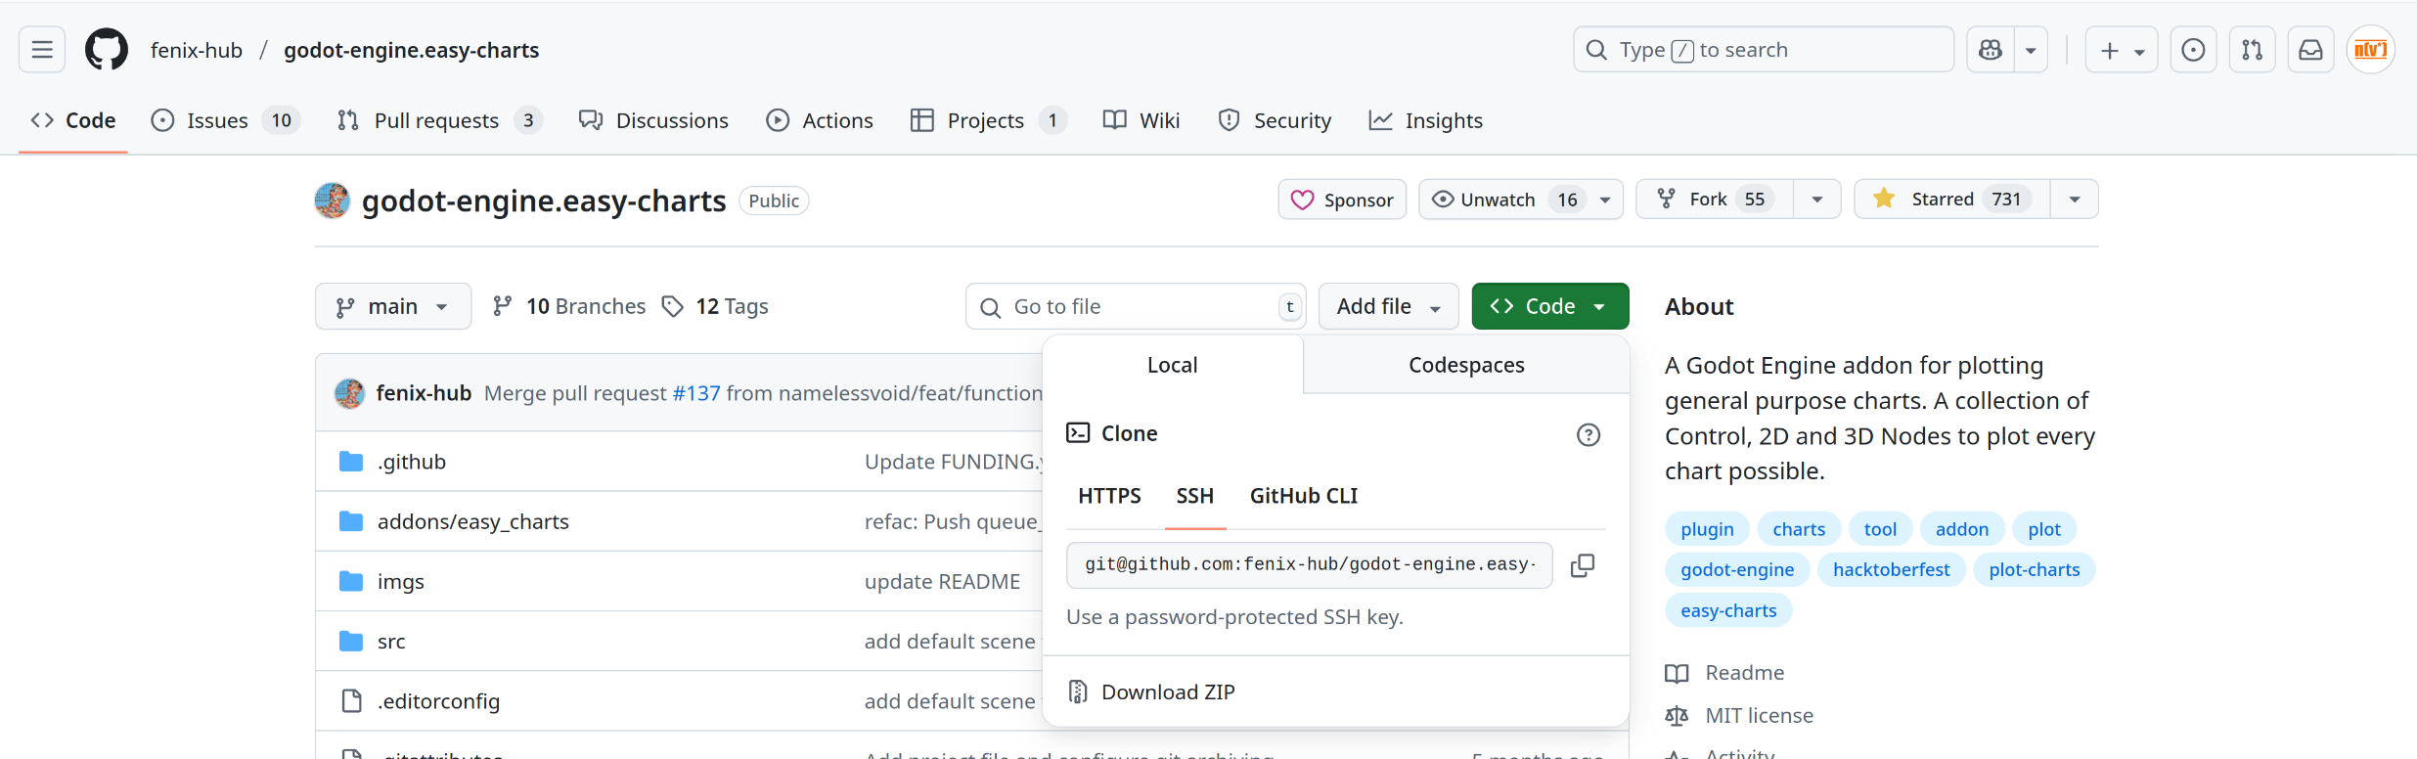Click Download ZIP
The width and height of the screenshot is (2417, 759).
[x=1167, y=692]
